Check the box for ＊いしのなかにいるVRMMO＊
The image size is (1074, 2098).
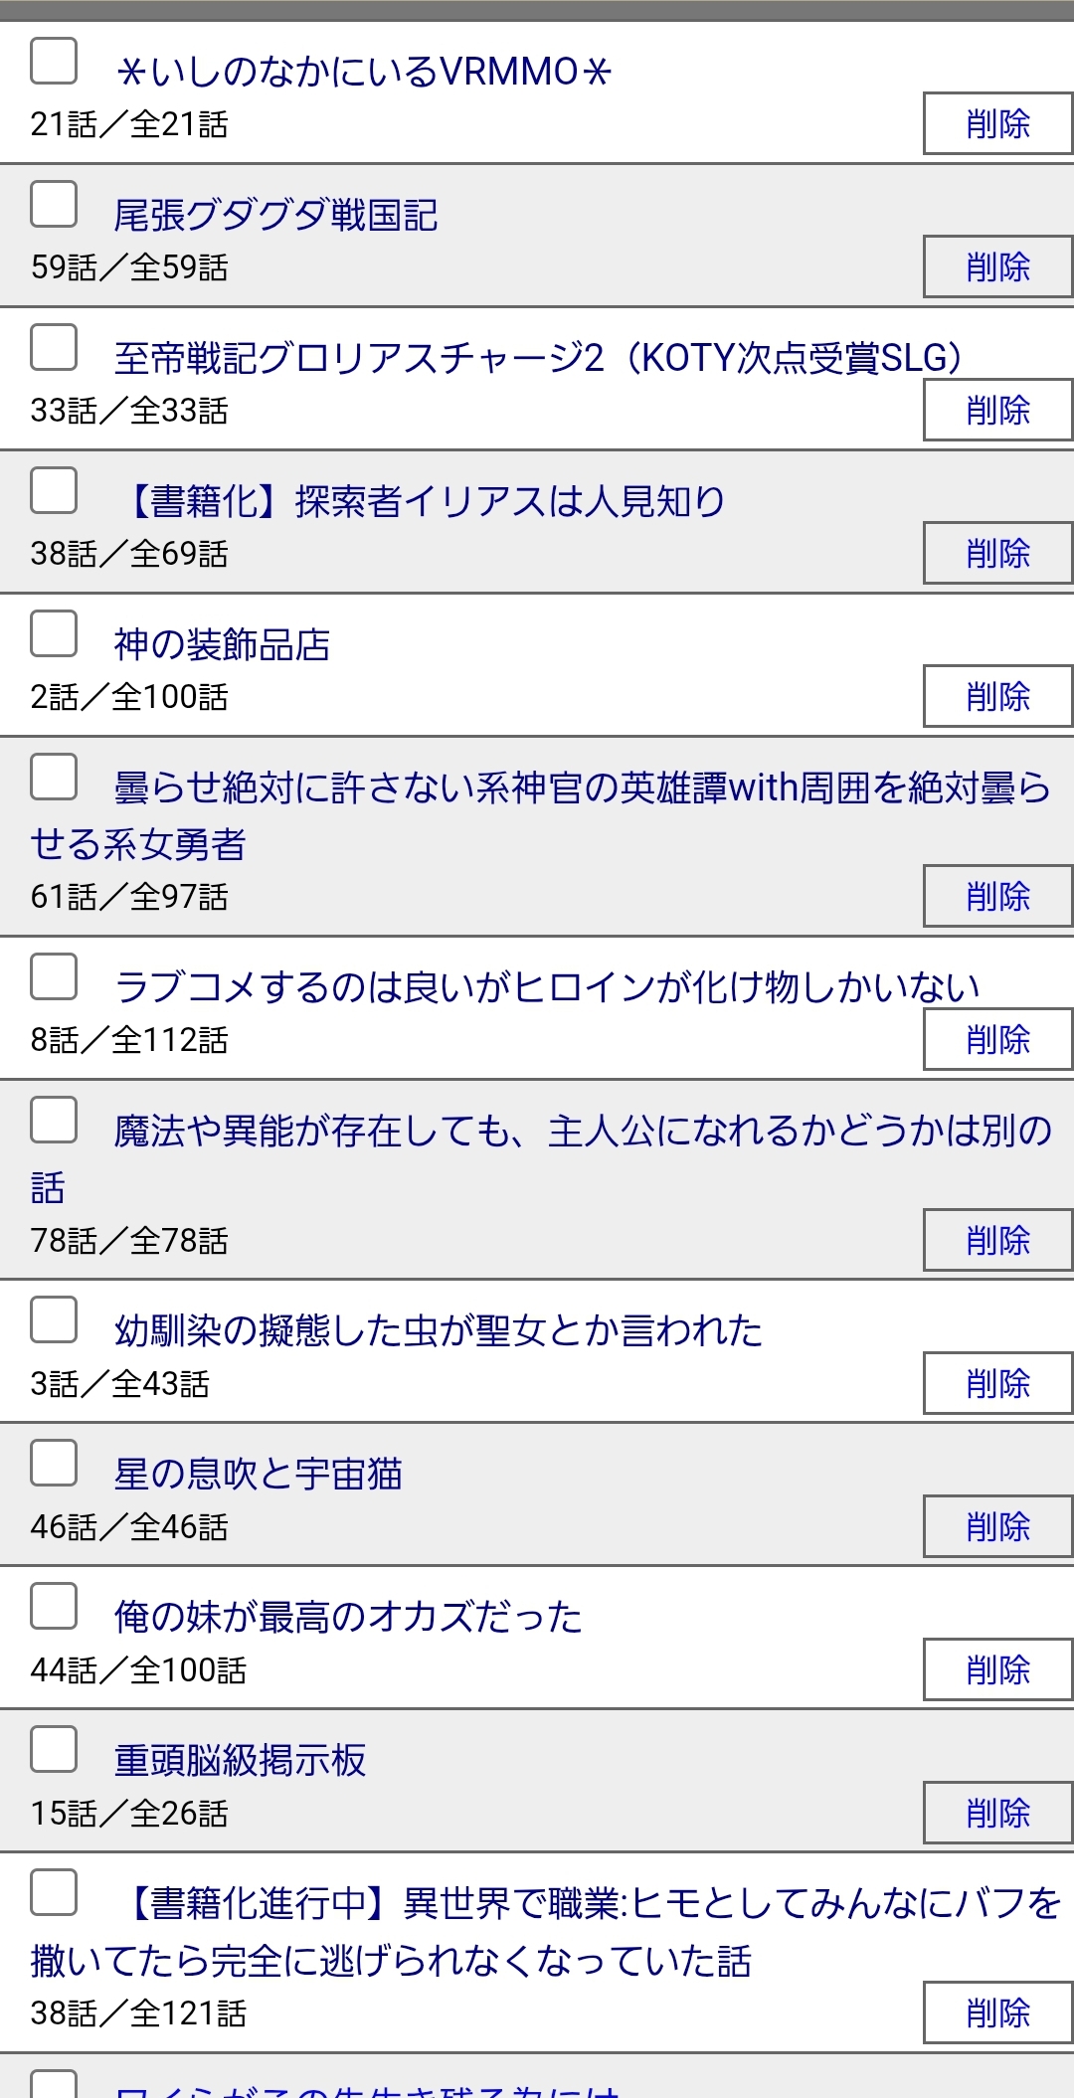54,62
